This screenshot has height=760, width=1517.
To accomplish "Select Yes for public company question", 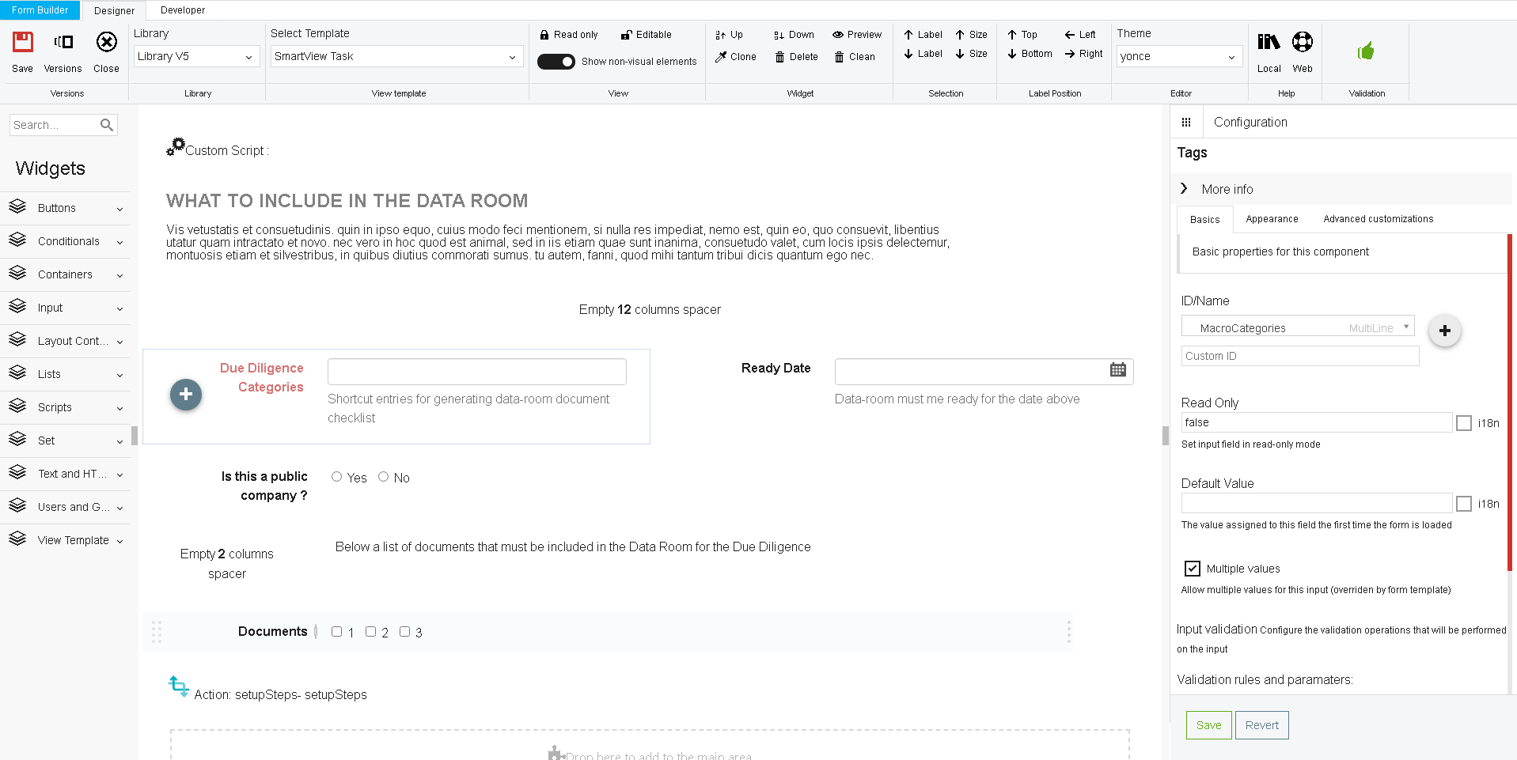I will pyautogui.click(x=336, y=476).
